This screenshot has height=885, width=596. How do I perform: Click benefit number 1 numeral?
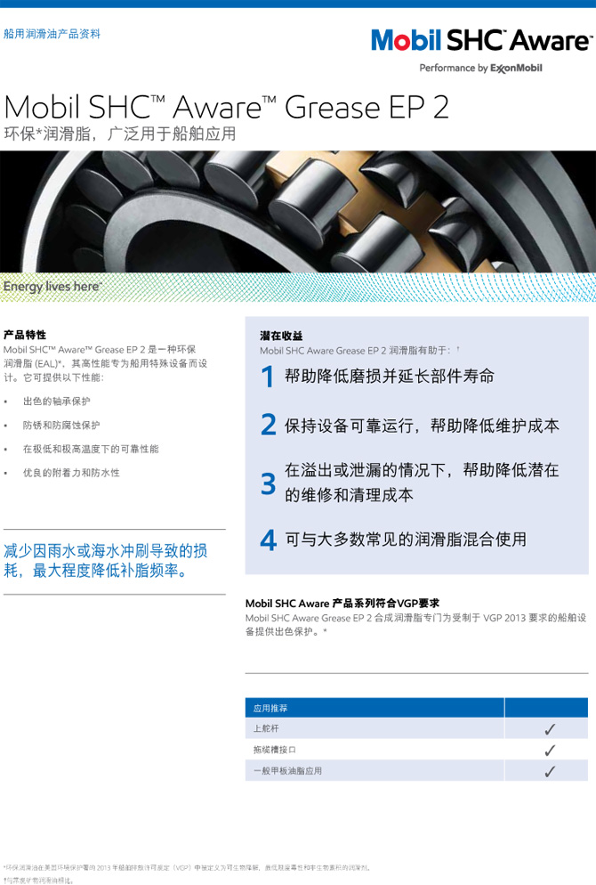268,377
